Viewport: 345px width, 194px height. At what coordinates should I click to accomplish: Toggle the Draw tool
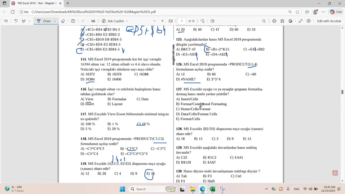pos(43,21)
